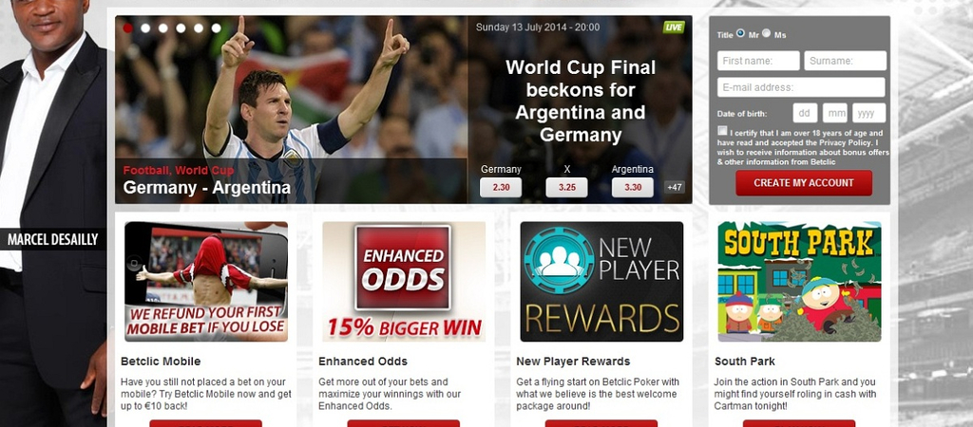This screenshot has width=973, height=427.
Task: Tick the over 18 certification checkbox
Action: 722,131
